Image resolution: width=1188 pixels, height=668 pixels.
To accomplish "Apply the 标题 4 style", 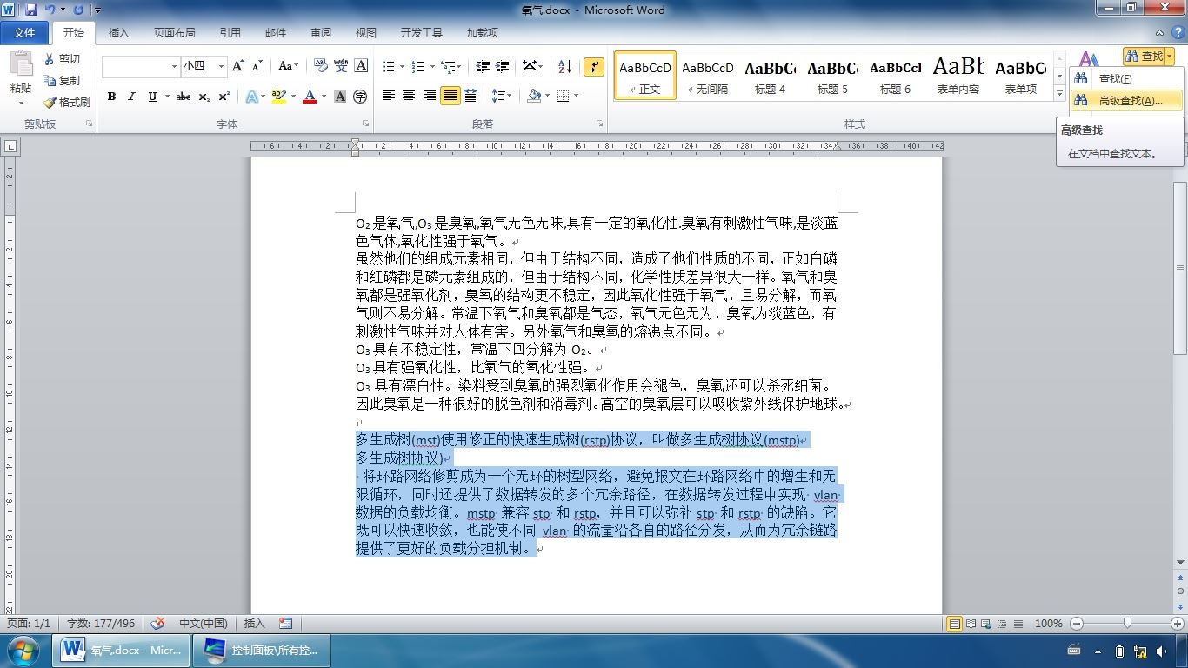I will pyautogui.click(x=771, y=76).
